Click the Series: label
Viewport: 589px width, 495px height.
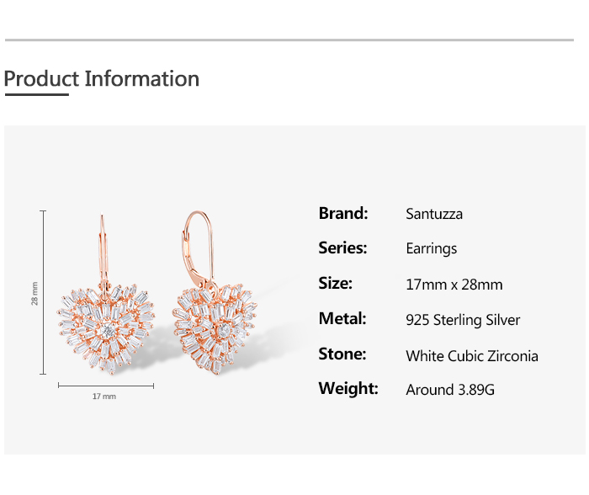(343, 248)
